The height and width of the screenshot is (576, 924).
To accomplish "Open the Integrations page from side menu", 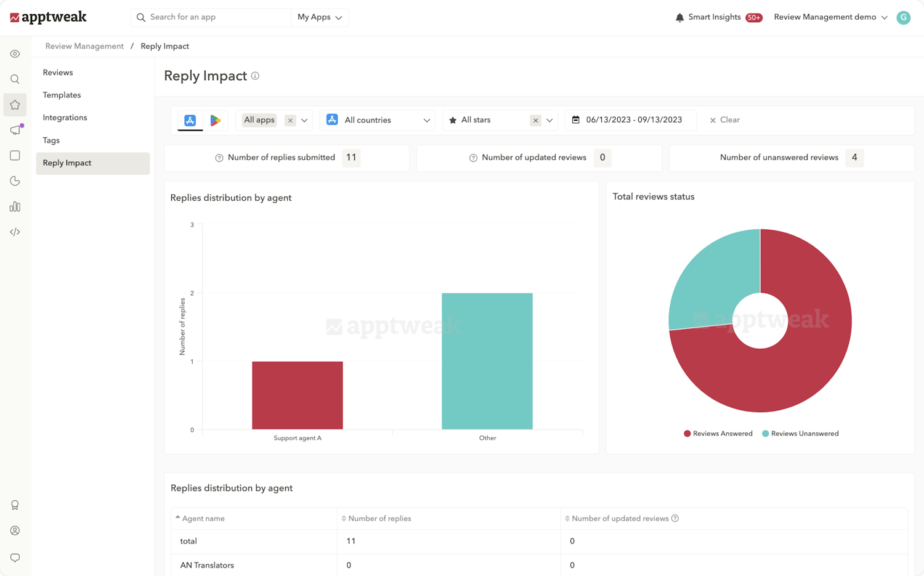I will click(65, 117).
